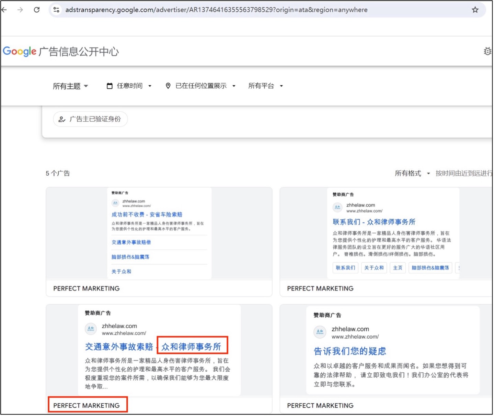The width and height of the screenshot is (494, 416).
Task: Click the 关于众和 sitelink button in the 联系我们 ad
Action: [x=374, y=268]
